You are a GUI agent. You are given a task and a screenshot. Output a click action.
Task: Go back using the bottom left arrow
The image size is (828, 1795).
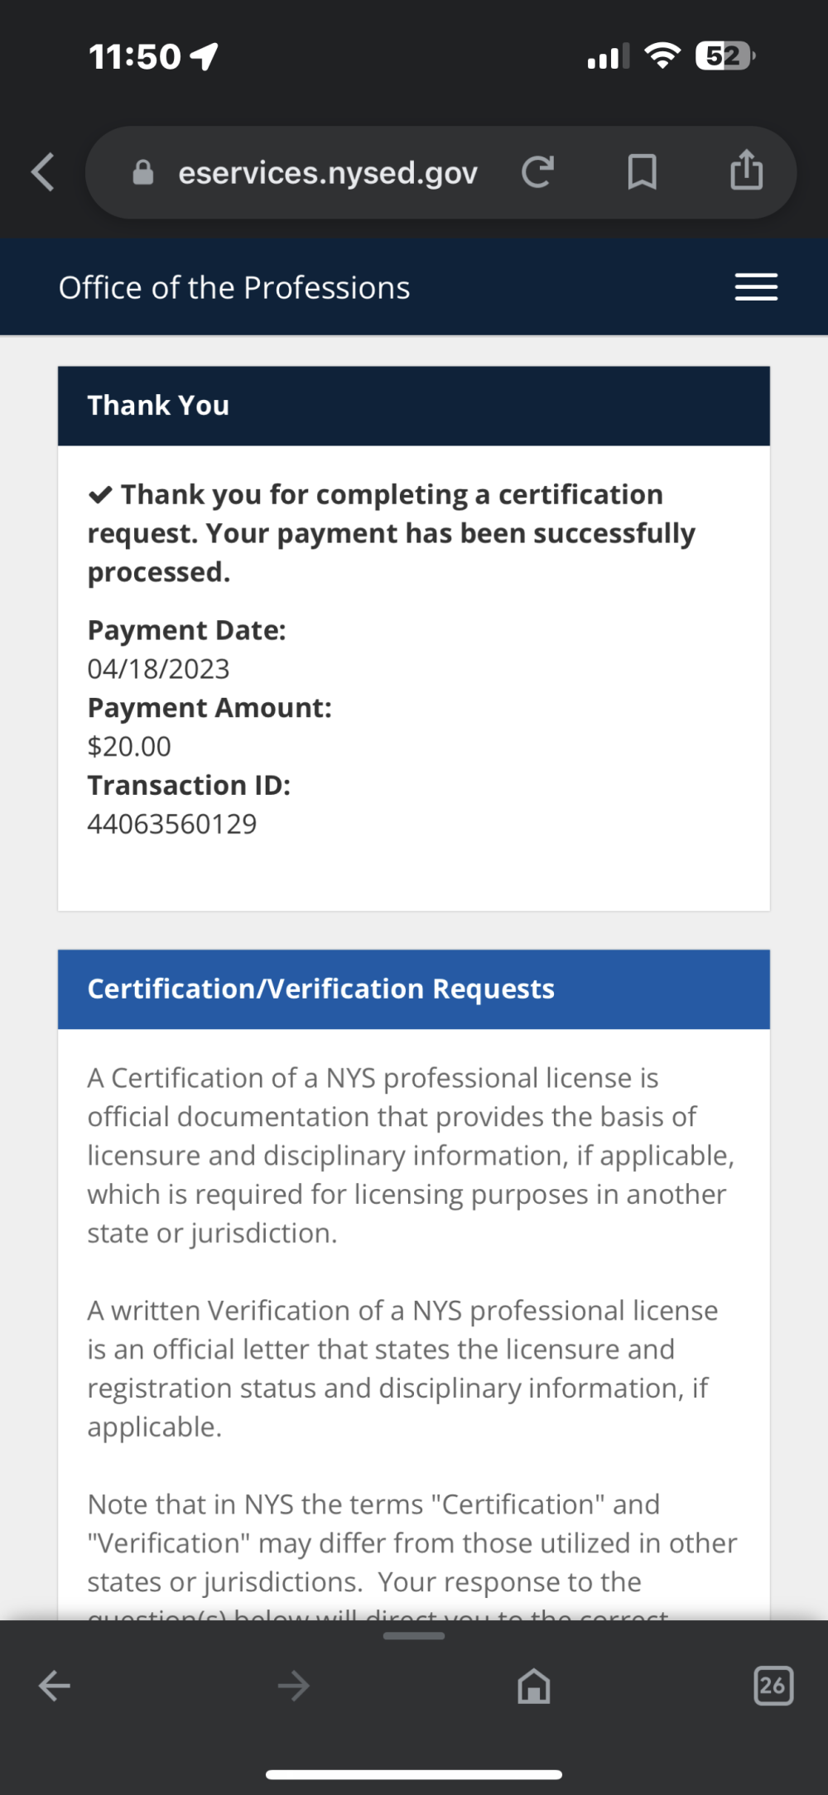[x=55, y=1686]
